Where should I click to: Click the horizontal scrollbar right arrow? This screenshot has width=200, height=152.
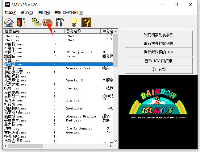110,146
